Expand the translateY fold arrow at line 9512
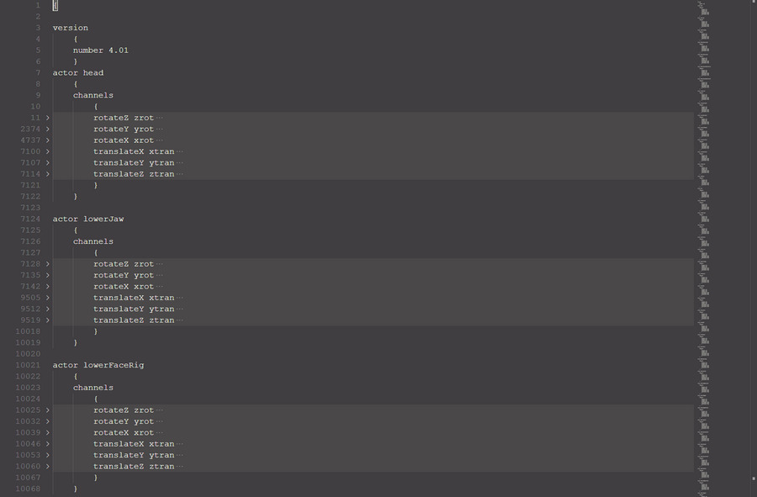Viewport: 757px width, 497px height. (48, 309)
